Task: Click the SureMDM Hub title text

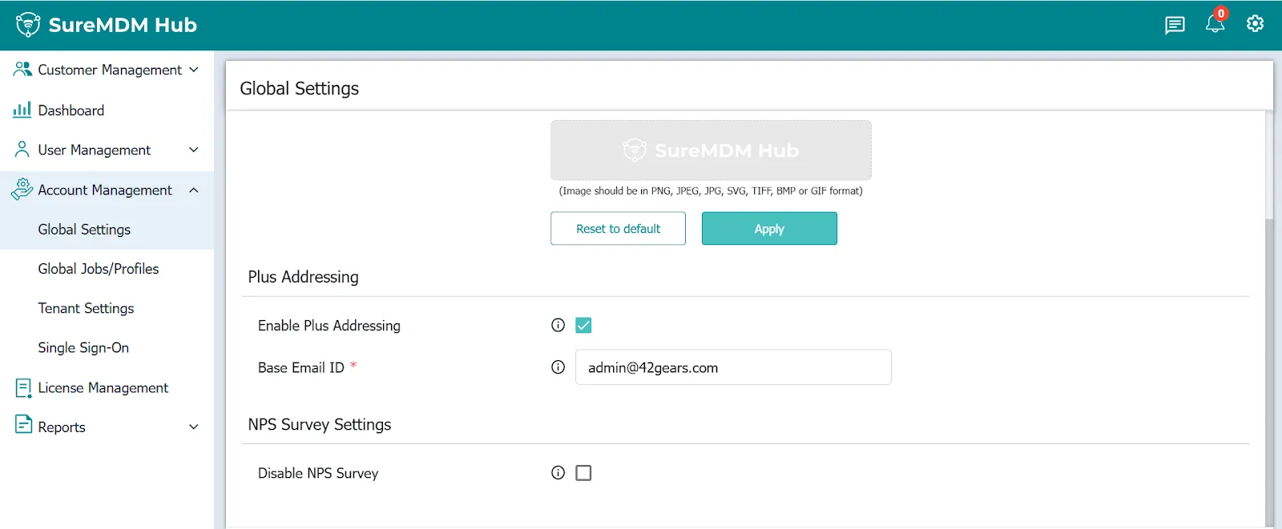Action: (x=123, y=25)
